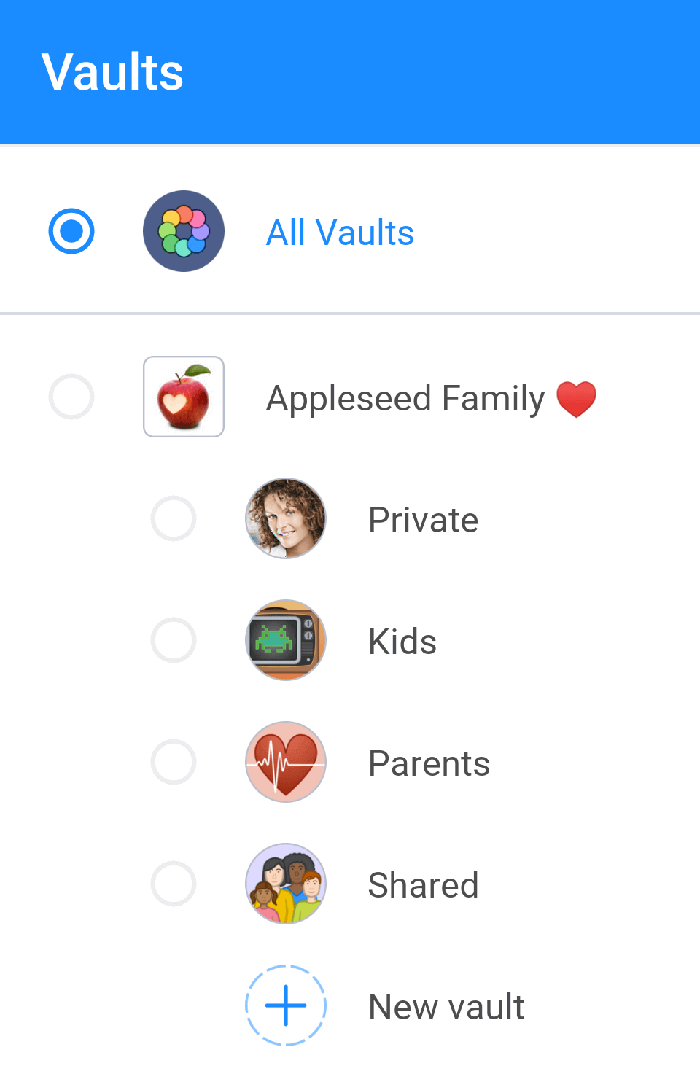
Task: Click the Private vault portrait avatar
Action: click(286, 518)
